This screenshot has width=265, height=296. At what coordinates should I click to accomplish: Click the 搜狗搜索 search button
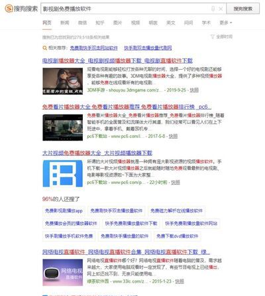click(243, 9)
